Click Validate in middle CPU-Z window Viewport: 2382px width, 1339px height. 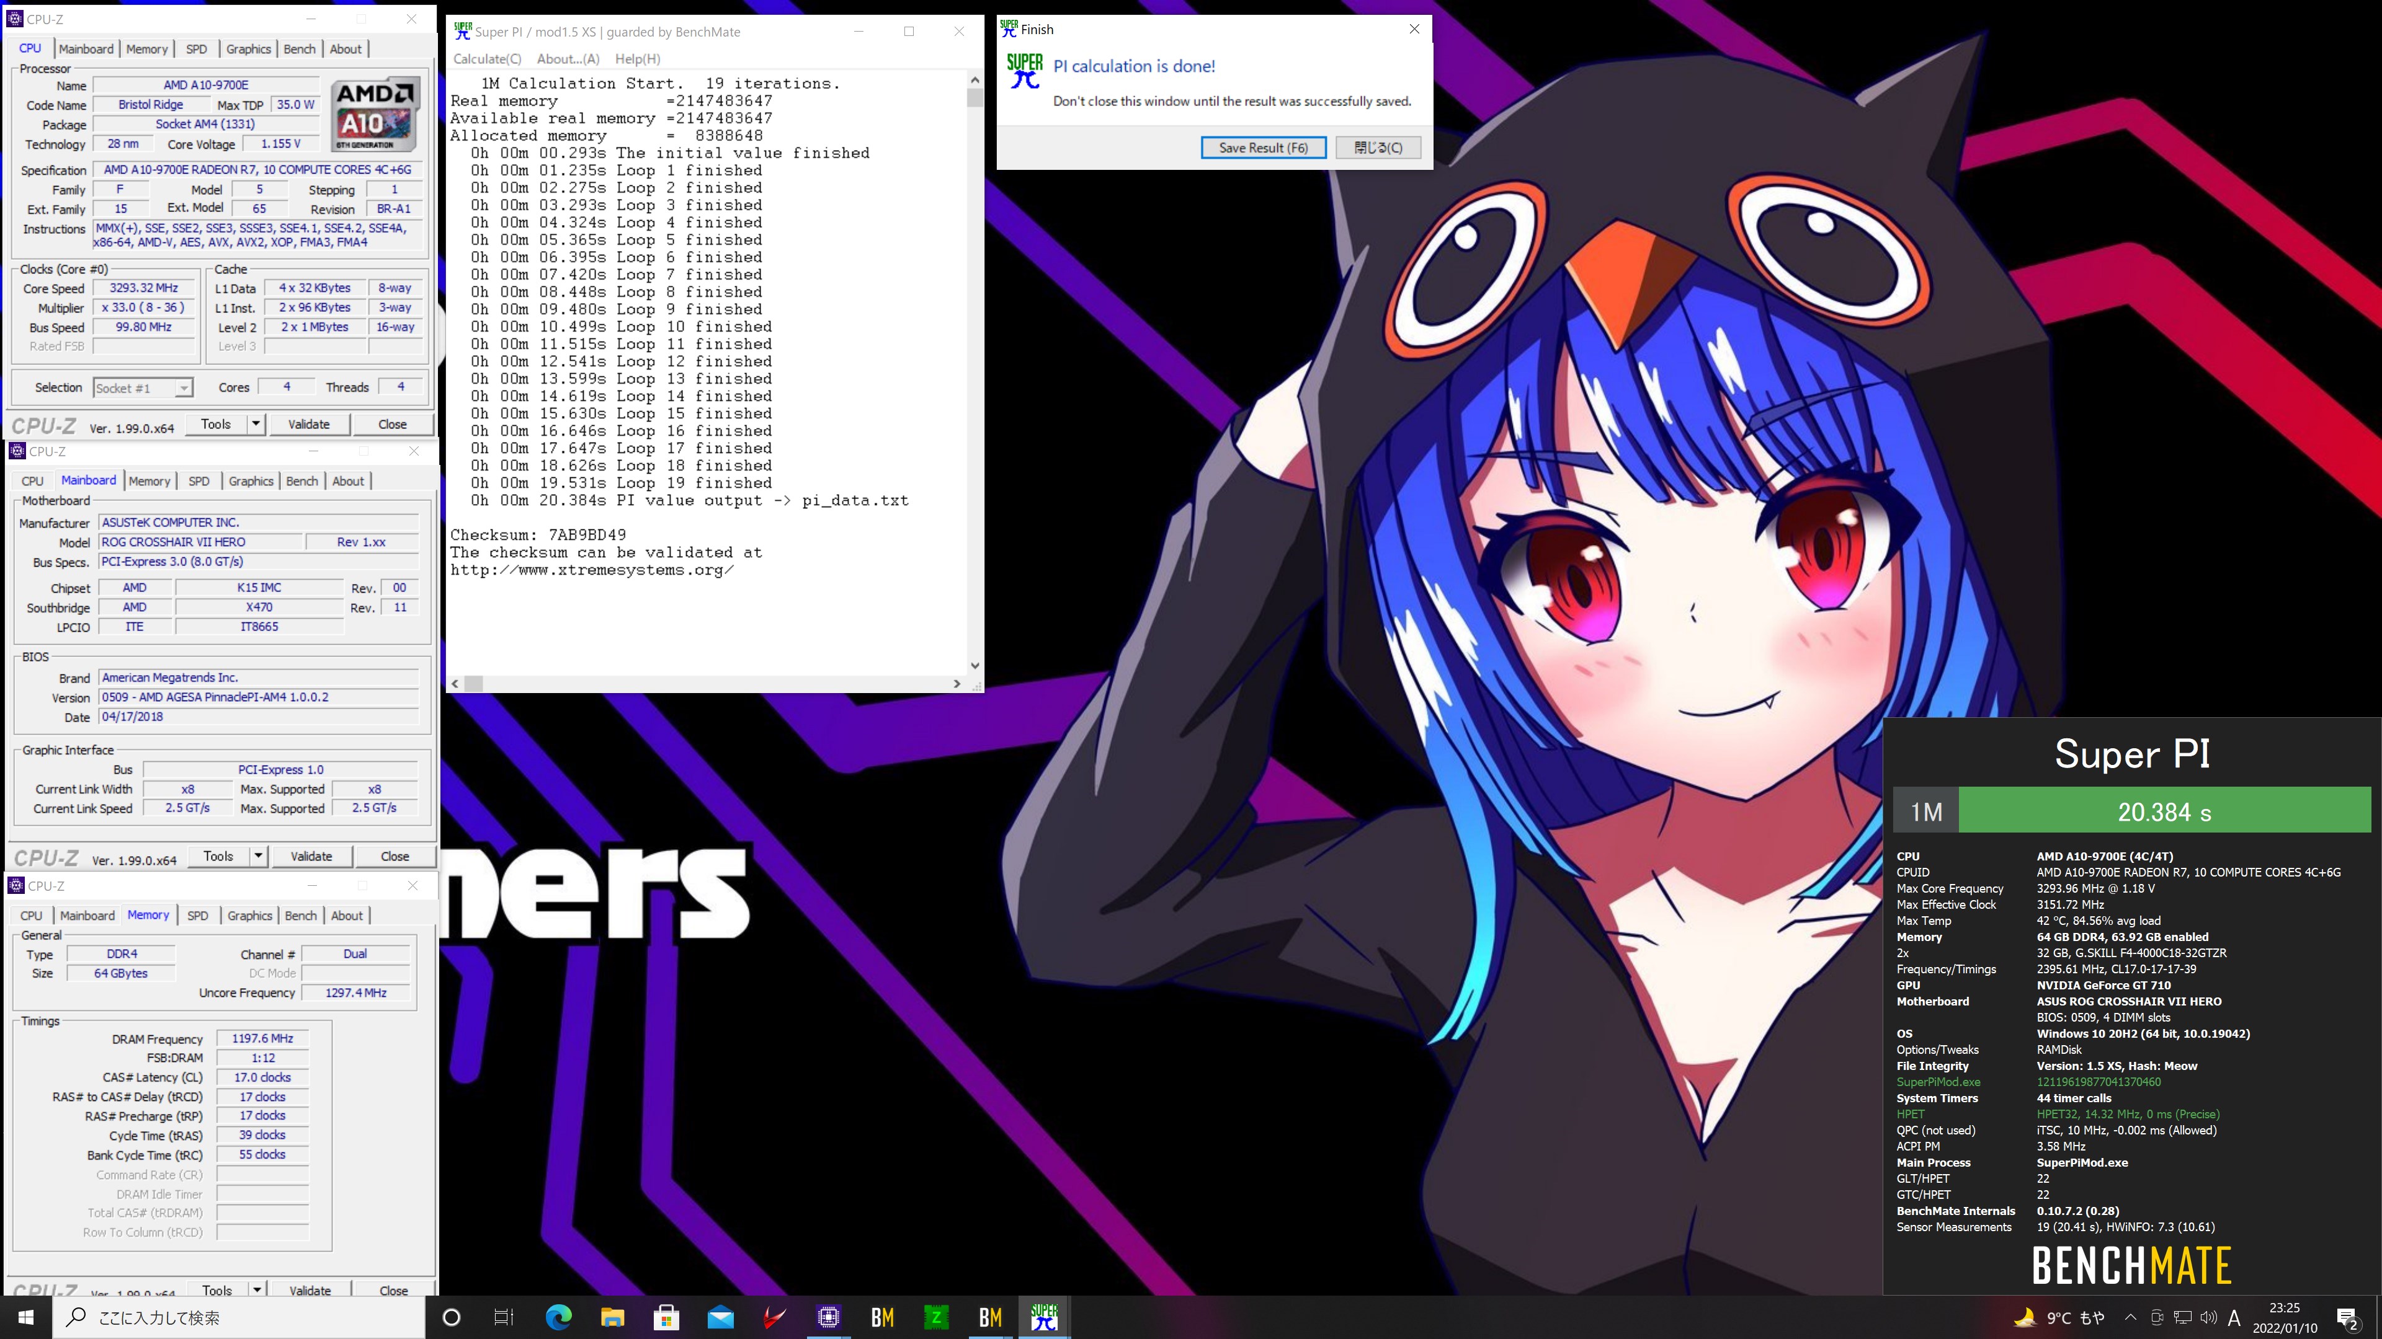[x=311, y=857]
